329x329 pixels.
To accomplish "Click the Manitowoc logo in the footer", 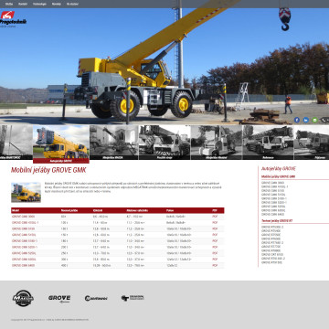I will [23, 298].
